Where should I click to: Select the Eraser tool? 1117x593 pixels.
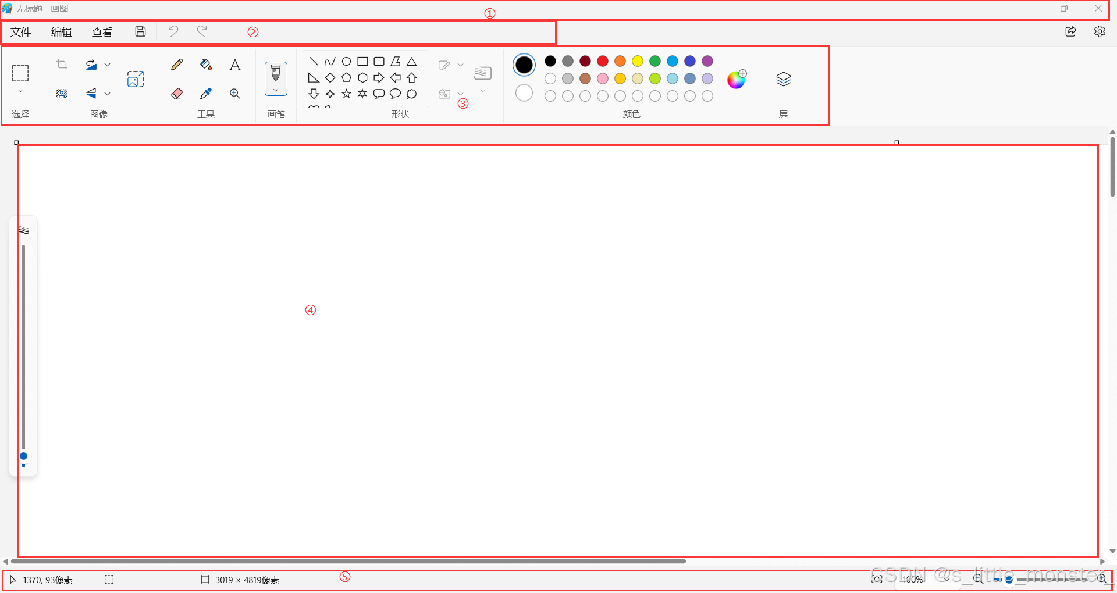[x=177, y=93]
